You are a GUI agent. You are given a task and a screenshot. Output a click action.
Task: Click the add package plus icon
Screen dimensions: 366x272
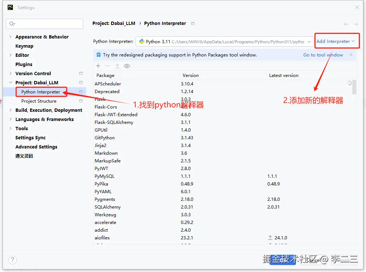tap(98, 66)
